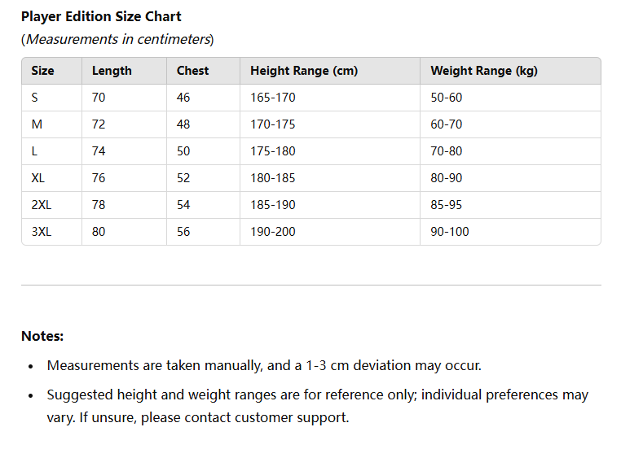Image resolution: width=621 pixels, height=449 pixels.
Task: Click the Notes heading
Action: coord(42,337)
